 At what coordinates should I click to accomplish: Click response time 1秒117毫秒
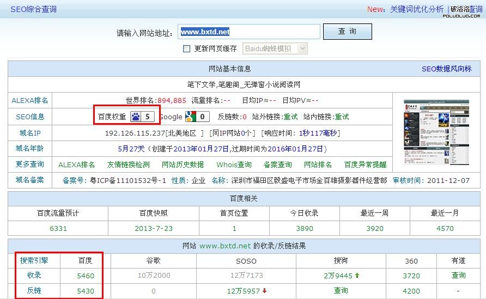click(318, 133)
